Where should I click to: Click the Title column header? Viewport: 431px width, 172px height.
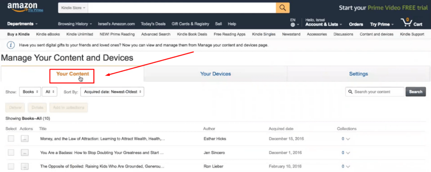pyautogui.click(x=43, y=129)
